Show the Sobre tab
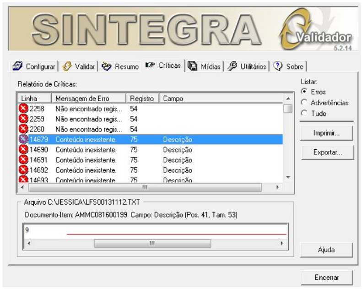 289,66
